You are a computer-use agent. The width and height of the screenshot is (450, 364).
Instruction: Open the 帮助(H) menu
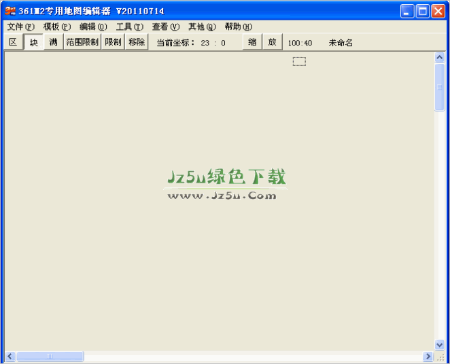pos(239,26)
